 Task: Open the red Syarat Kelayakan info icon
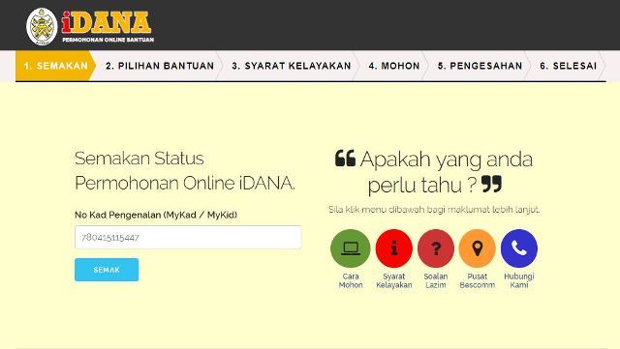394,248
